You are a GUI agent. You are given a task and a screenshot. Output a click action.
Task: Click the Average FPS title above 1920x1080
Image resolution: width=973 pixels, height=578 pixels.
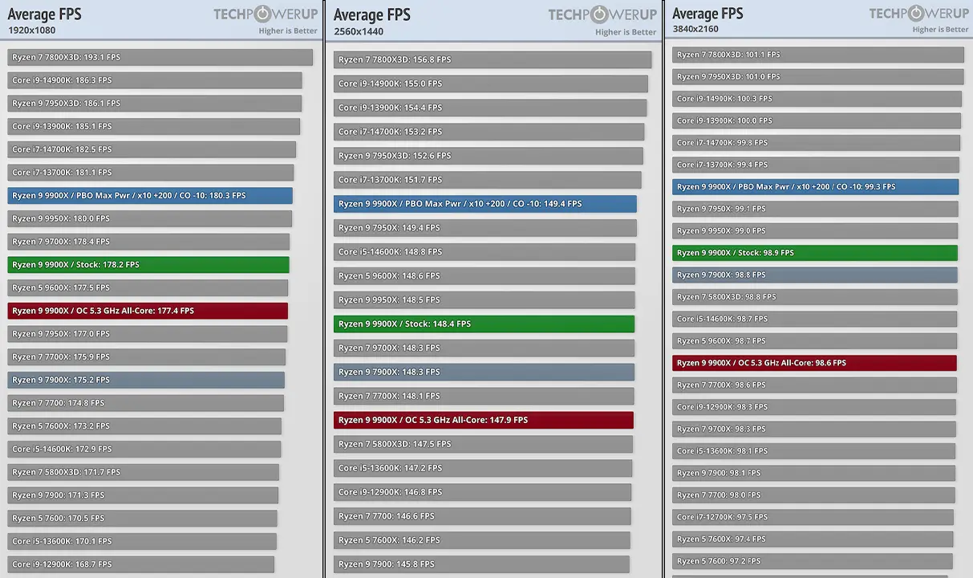pyautogui.click(x=45, y=14)
